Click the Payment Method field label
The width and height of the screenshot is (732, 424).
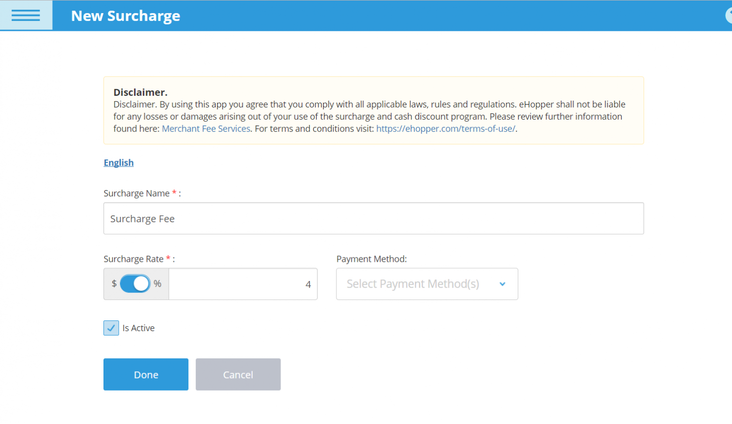click(371, 259)
